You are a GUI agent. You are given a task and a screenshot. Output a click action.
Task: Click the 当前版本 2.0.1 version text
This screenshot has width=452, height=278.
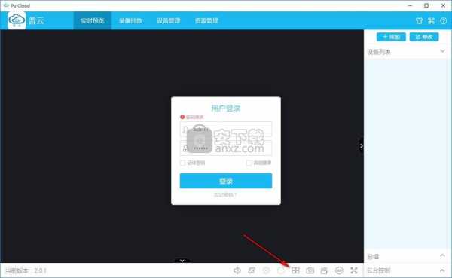[26, 270]
